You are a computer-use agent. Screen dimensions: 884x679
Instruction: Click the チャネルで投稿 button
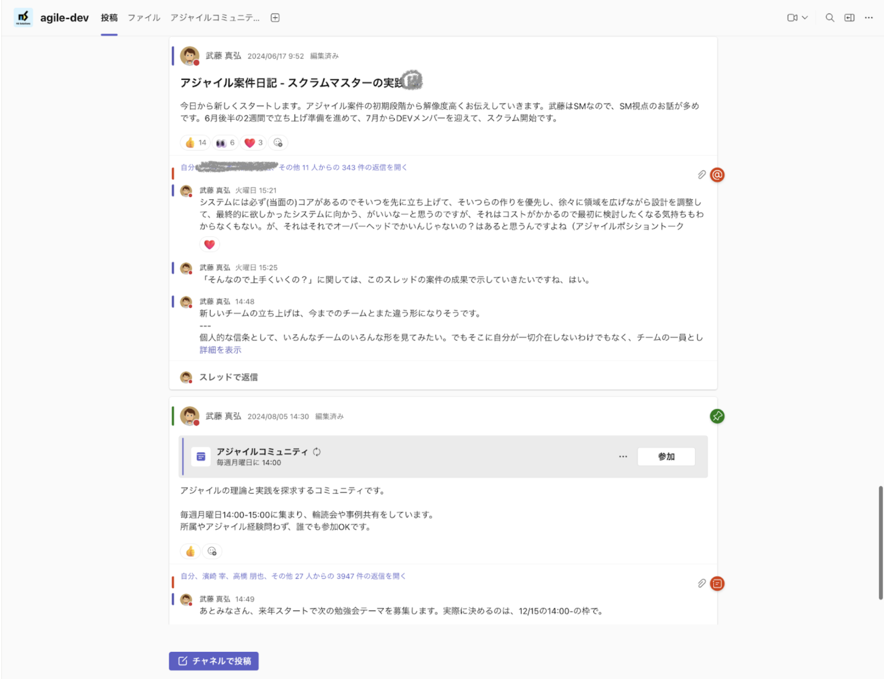(x=214, y=661)
